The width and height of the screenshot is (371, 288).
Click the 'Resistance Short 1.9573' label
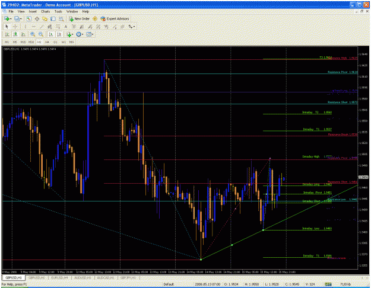point(343,103)
